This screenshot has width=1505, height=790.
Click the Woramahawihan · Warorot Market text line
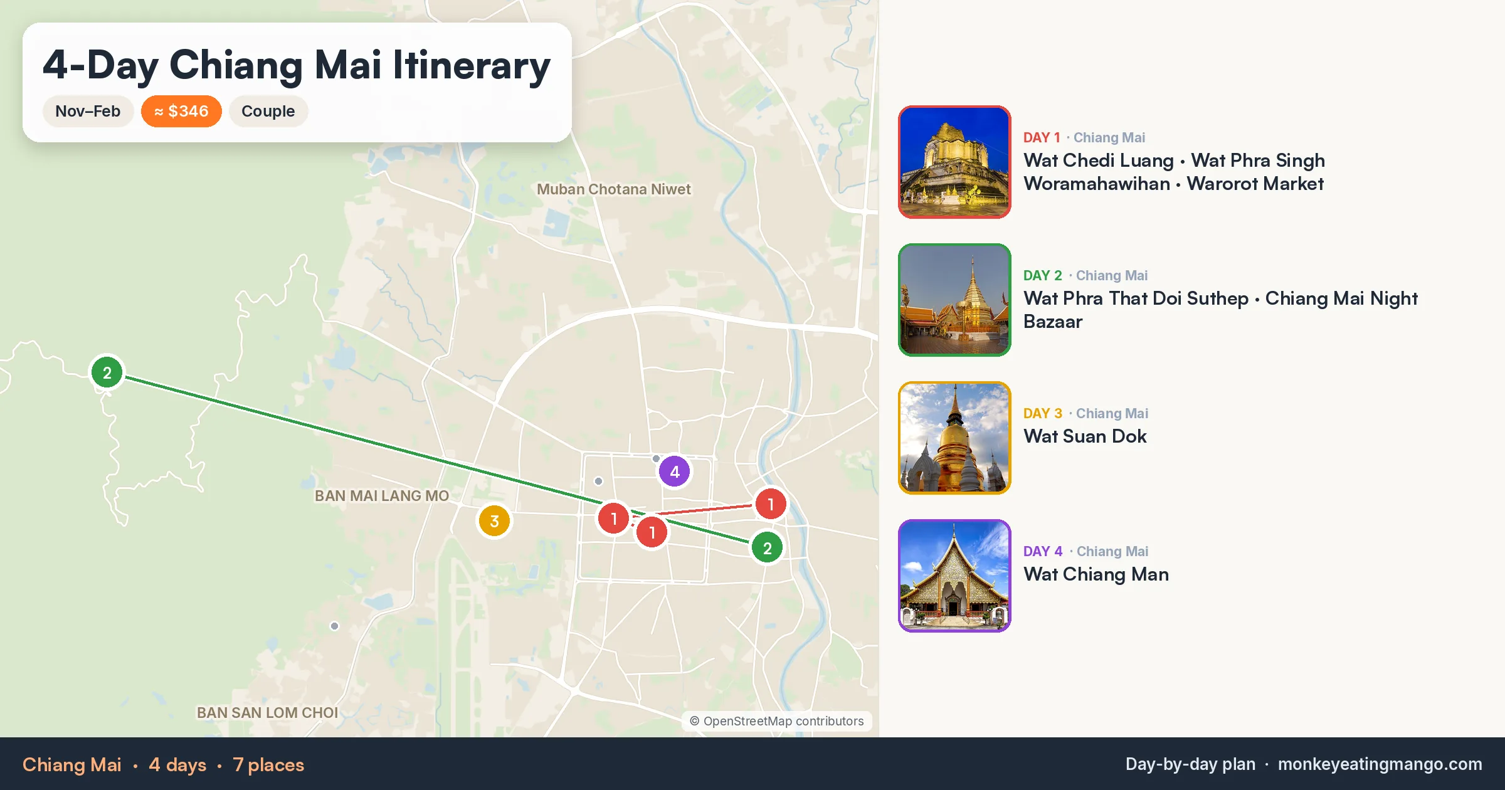tap(1173, 184)
